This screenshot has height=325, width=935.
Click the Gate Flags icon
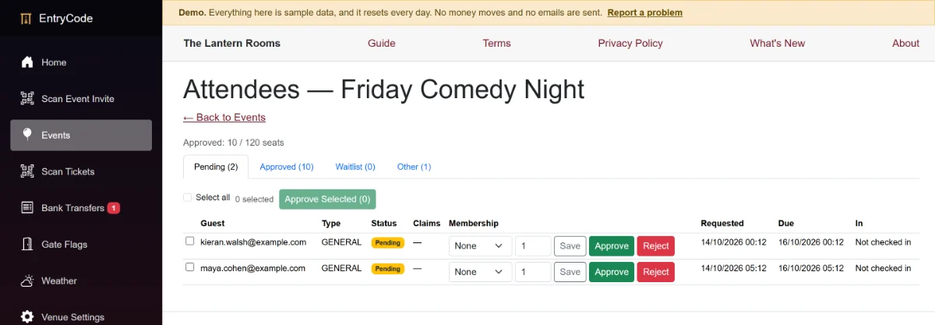click(x=27, y=245)
